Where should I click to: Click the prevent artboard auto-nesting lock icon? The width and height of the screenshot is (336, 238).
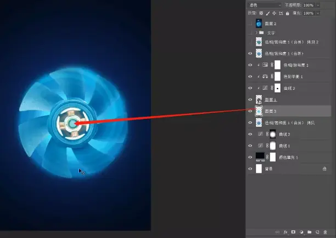pos(281,13)
